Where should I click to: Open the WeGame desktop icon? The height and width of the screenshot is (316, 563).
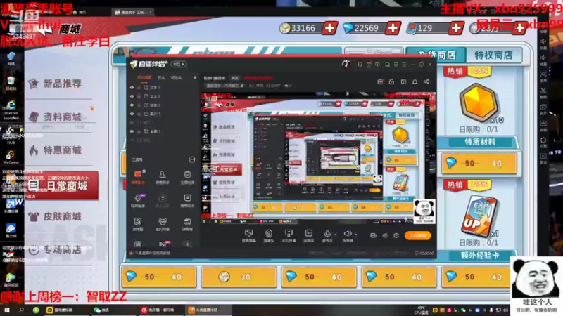pyautogui.click(x=11, y=157)
